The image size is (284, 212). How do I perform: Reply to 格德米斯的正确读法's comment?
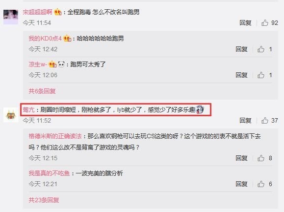coord(241,158)
